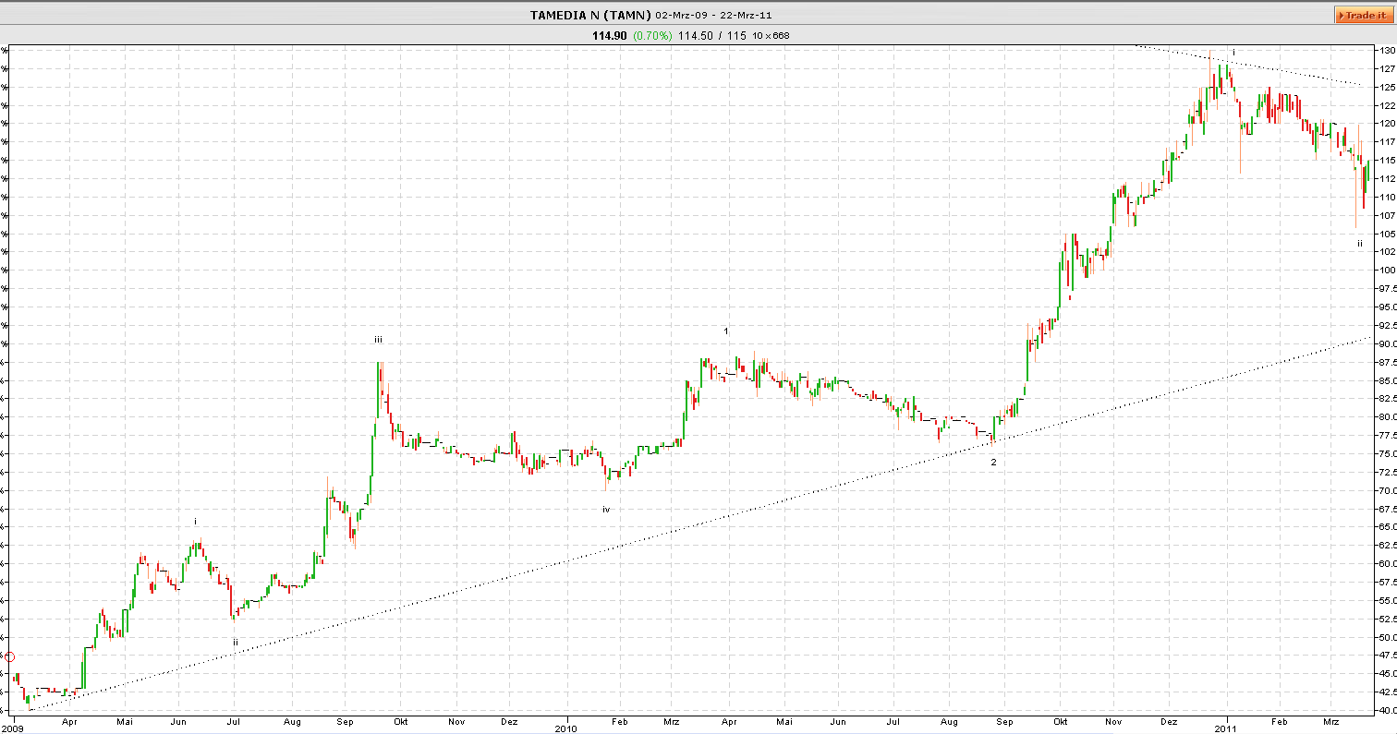Click the 105 price axis label

click(x=1387, y=234)
